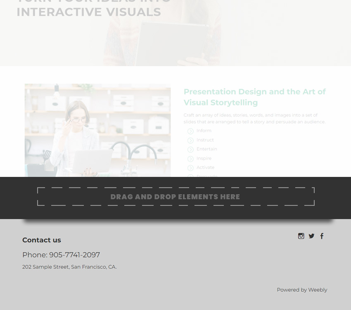This screenshot has width=351, height=310.
Task: Select the 202 Sample Street address text
Action: pyautogui.click(x=69, y=267)
